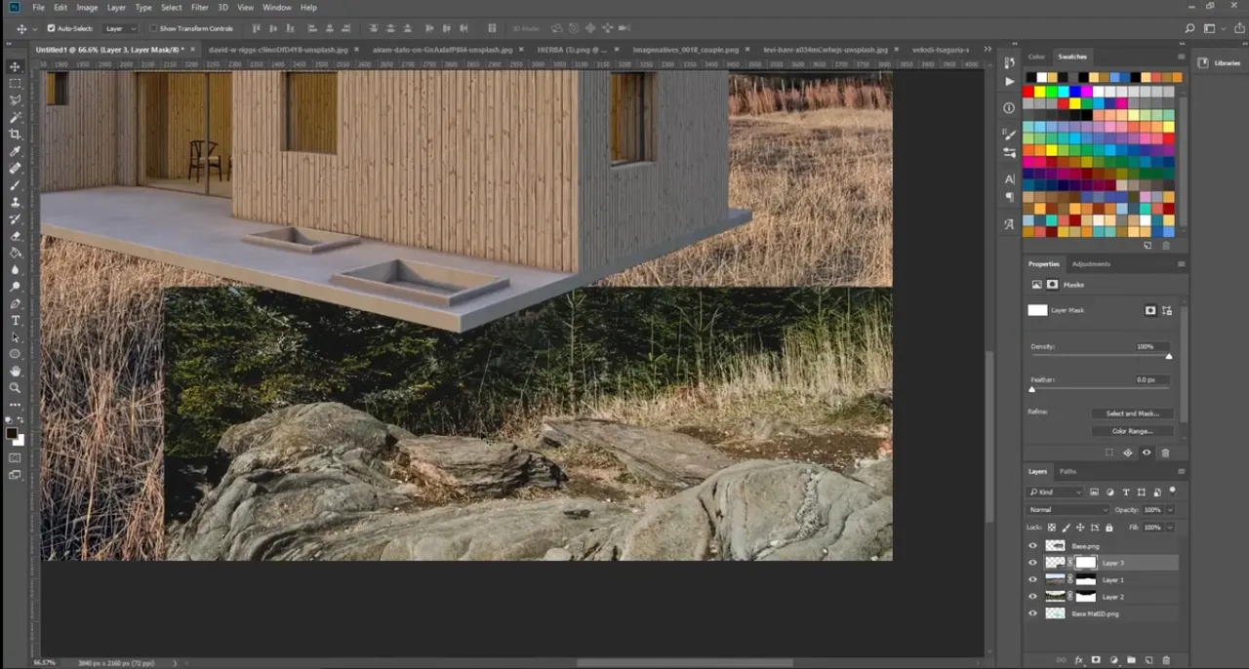This screenshot has width=1249, height=669.
Task: Enable Show Transform Controls checkbox
Action: pos(154,28)
